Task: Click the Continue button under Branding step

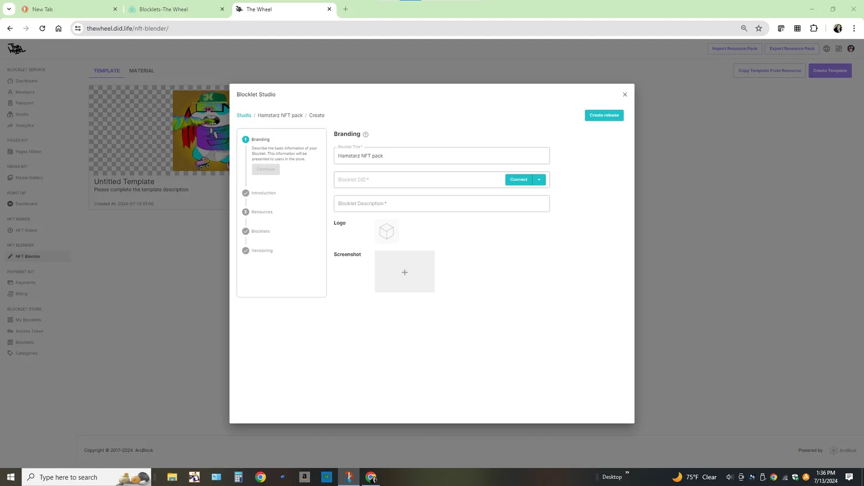Action: point(266,170)
